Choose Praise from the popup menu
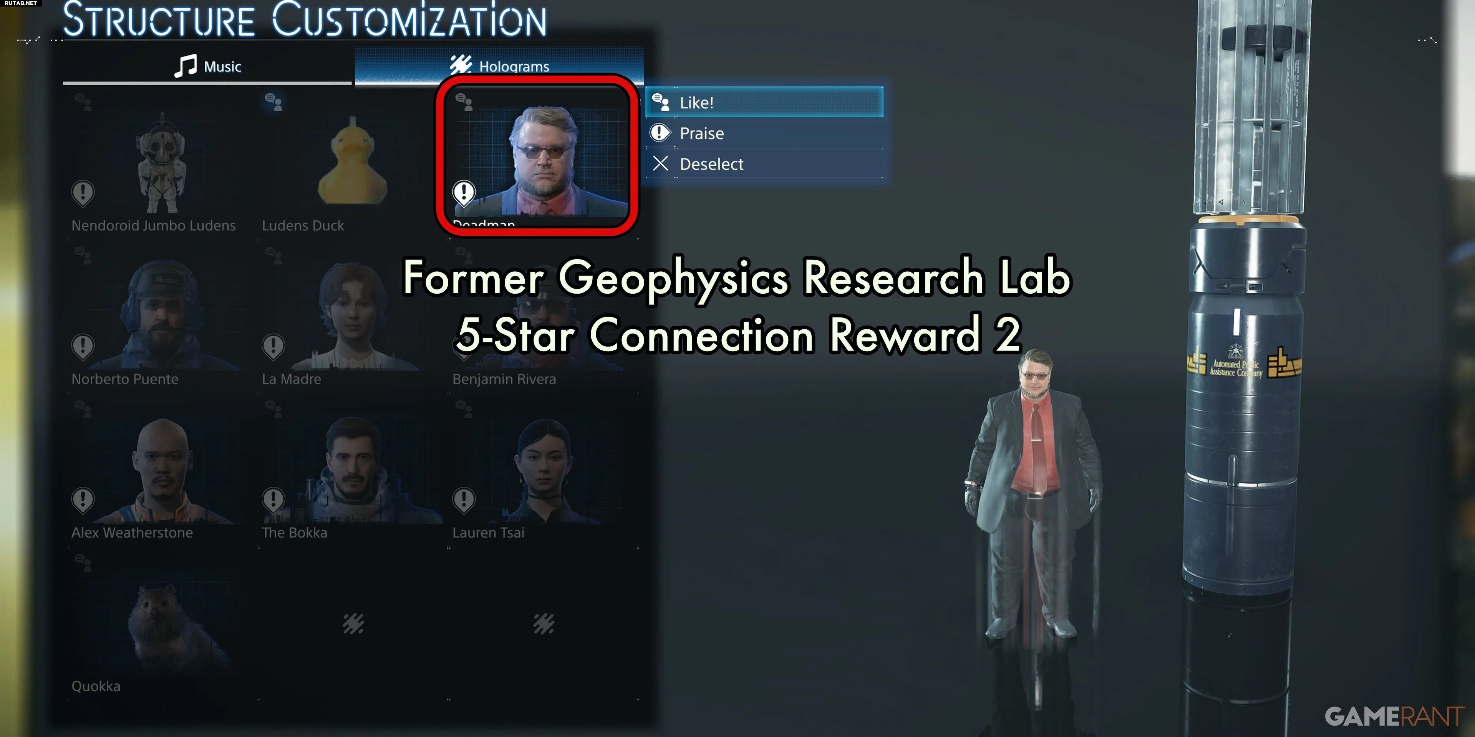The height and width of the screenshot is (737, 1475). [764, 133]
